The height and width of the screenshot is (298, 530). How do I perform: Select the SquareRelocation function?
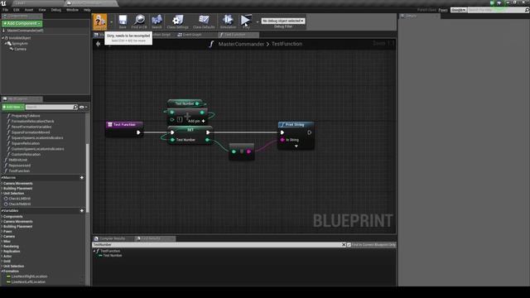26,143
